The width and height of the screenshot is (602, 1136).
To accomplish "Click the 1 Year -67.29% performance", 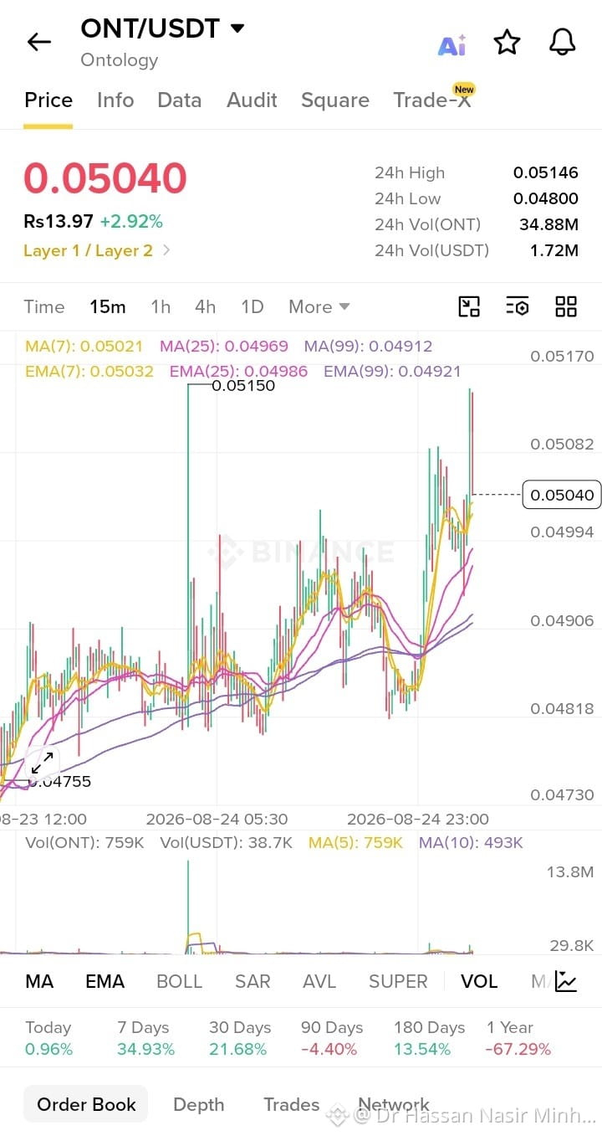I will click(518, 1038).
